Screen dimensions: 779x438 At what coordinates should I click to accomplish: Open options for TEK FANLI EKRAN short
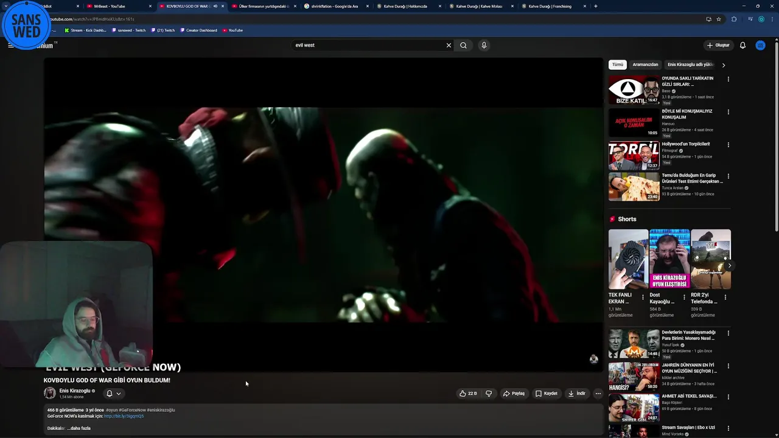[x=643, y=297]
